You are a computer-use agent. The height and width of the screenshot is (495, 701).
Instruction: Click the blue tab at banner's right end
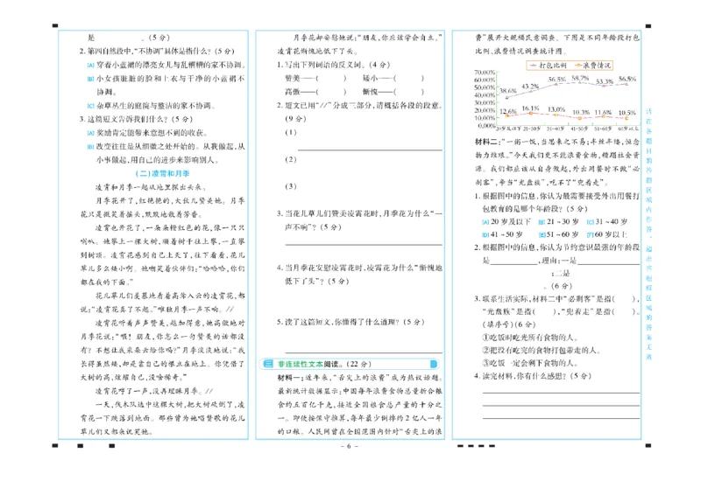coord(433,364)
